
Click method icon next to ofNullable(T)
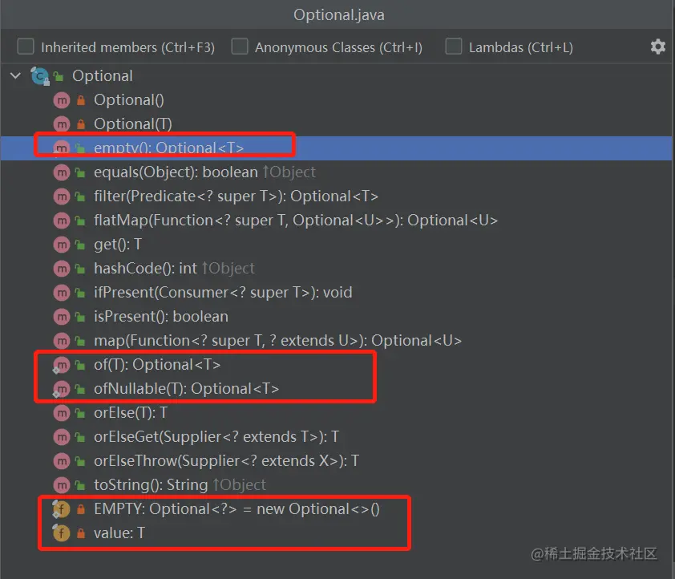[62, 389]
